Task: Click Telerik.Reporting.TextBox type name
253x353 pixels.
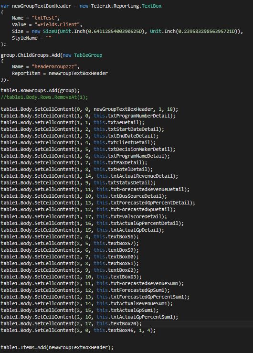Action: pyautogui.click(x=126, y=6)
